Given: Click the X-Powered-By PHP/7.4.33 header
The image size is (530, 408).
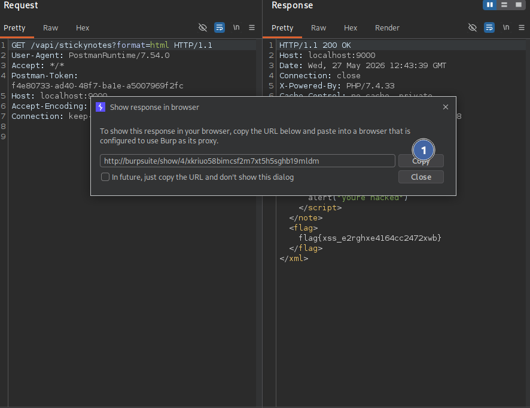Looking at the screenshot, I should click(337, 85).
